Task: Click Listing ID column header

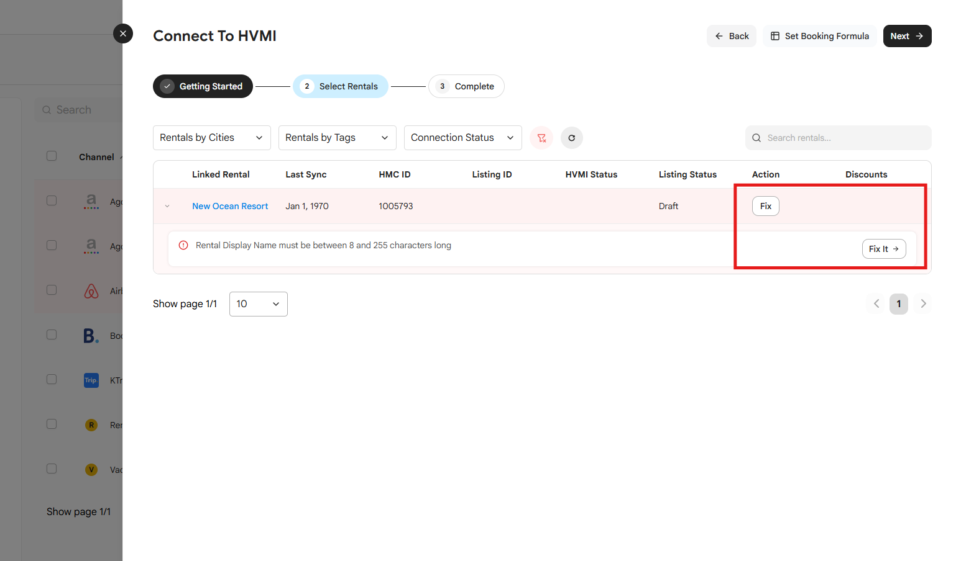Action: pyautogui.click(x=492, y=174)
